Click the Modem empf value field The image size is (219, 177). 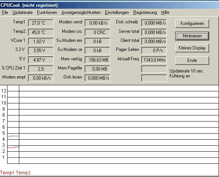[41, 78]
